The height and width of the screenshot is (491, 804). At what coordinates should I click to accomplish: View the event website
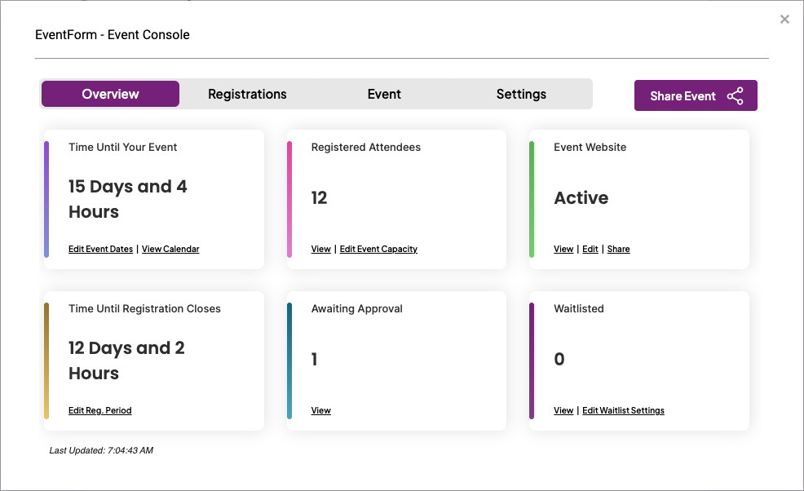[563, 249]
